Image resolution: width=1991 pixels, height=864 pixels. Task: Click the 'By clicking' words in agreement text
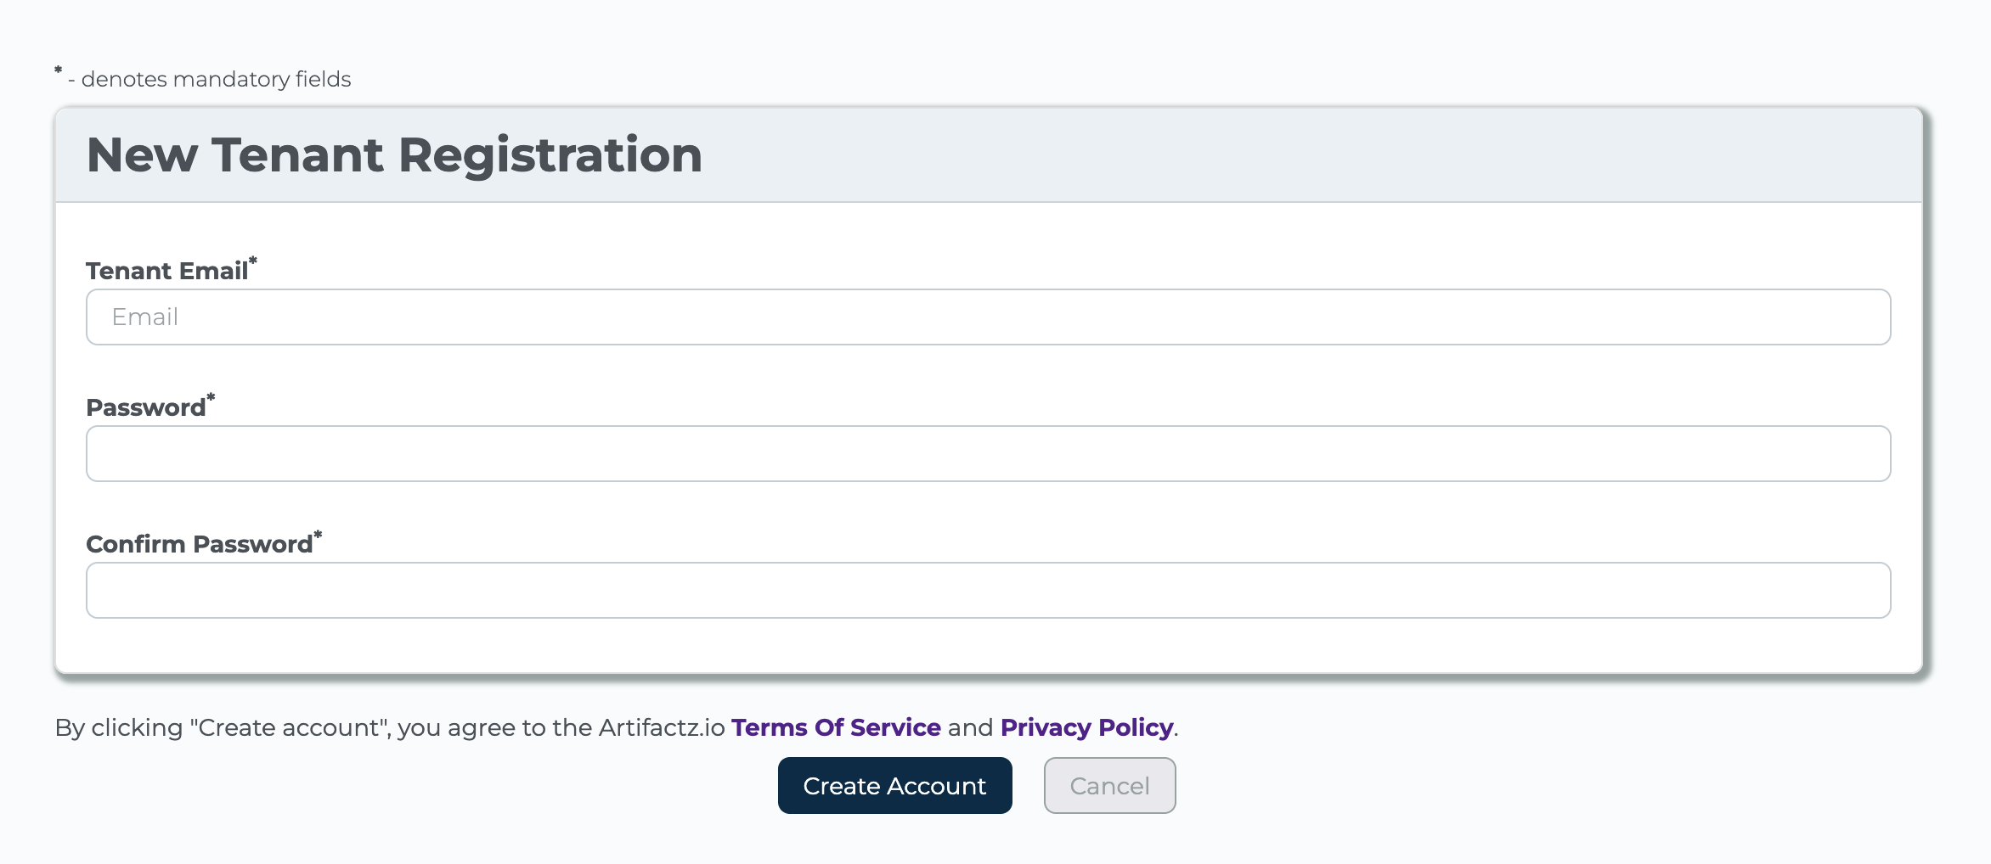click(x=119, y=727)
